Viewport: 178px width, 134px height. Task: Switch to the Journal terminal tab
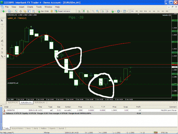point(61,128)
